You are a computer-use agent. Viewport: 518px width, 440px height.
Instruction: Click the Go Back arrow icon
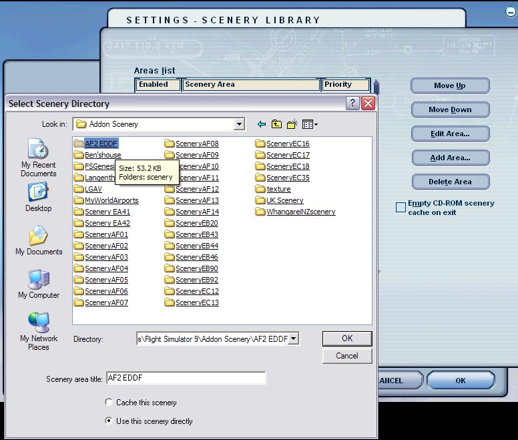click(261, 124)
